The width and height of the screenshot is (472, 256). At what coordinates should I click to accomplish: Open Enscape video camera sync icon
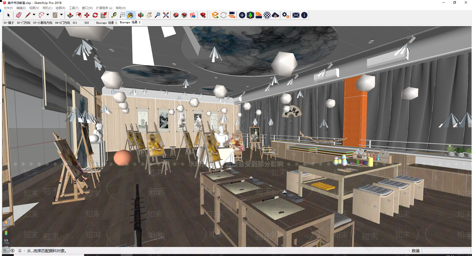(232, 15)
